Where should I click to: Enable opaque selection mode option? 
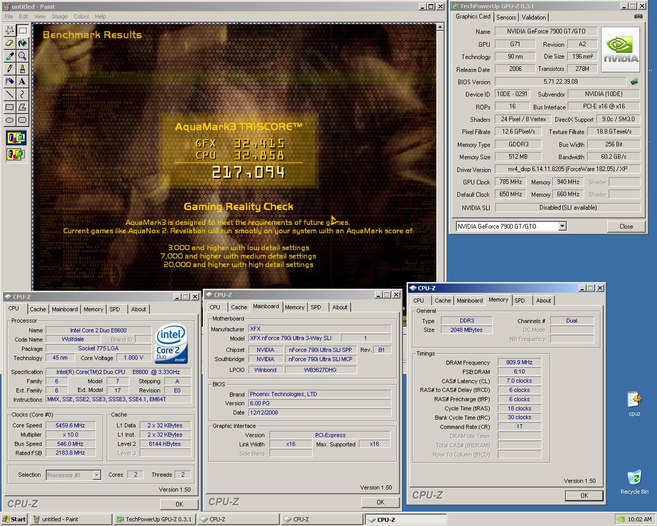(x=16, y=138)
